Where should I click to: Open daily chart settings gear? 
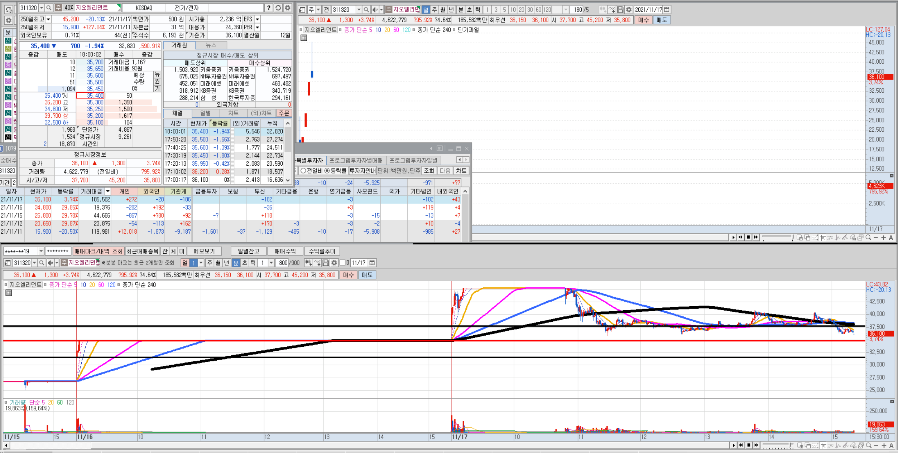click(x=629, y=10)
